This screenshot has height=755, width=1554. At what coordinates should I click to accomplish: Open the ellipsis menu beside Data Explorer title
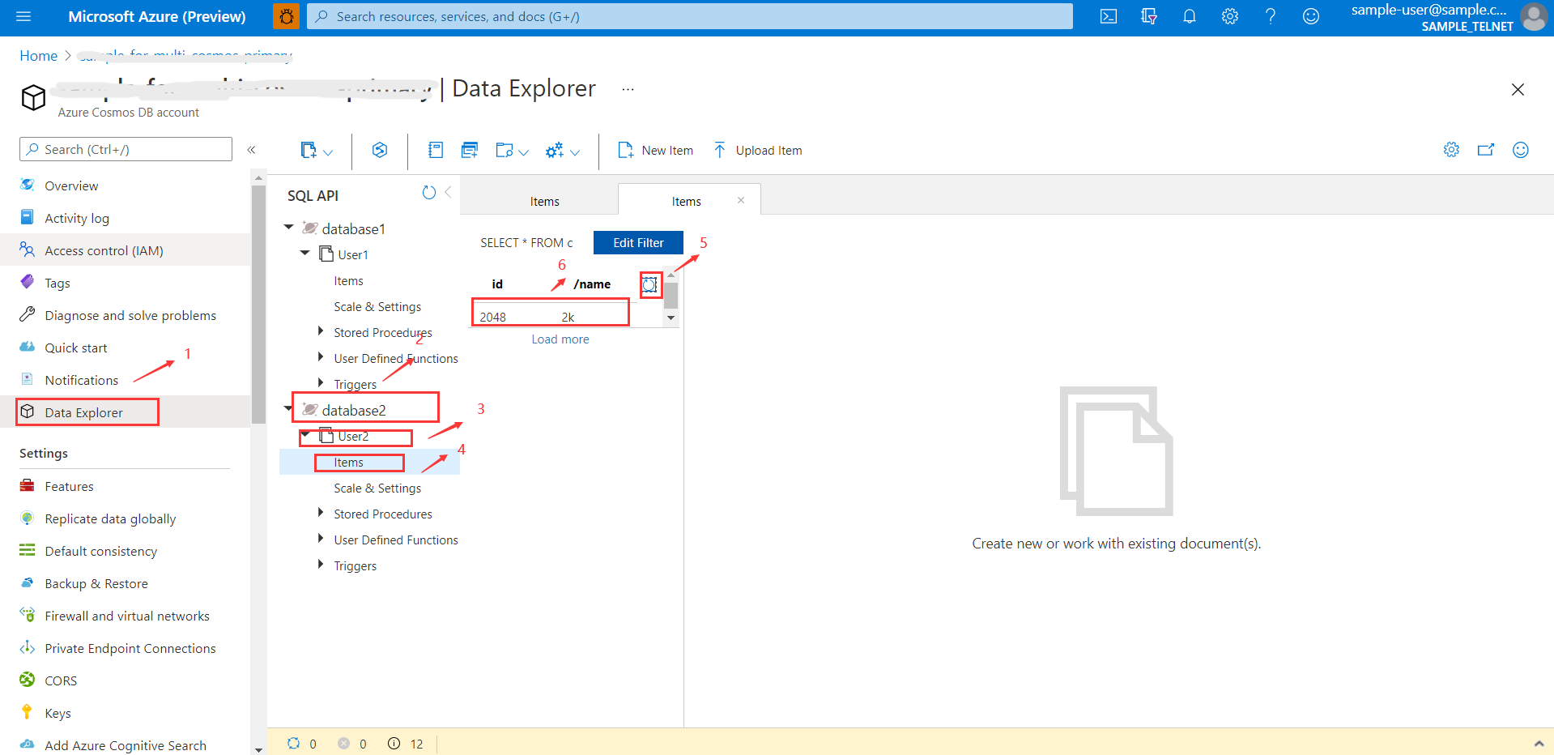click(628, 89)
